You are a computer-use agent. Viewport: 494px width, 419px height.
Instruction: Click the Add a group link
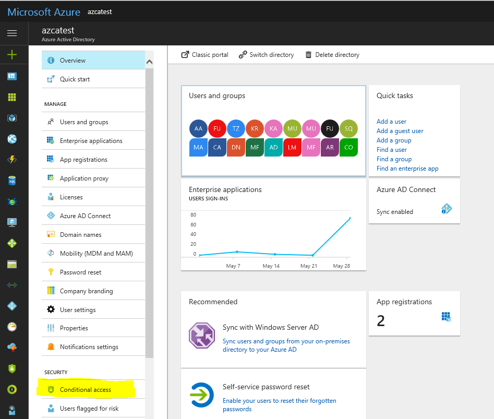coord(394,140)
